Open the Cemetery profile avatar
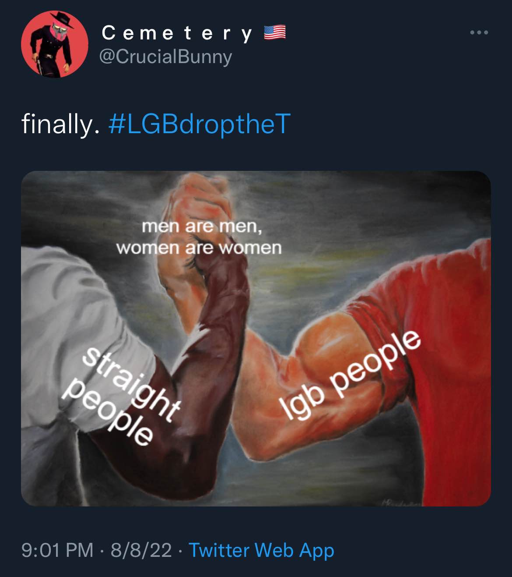 (55, 44)
